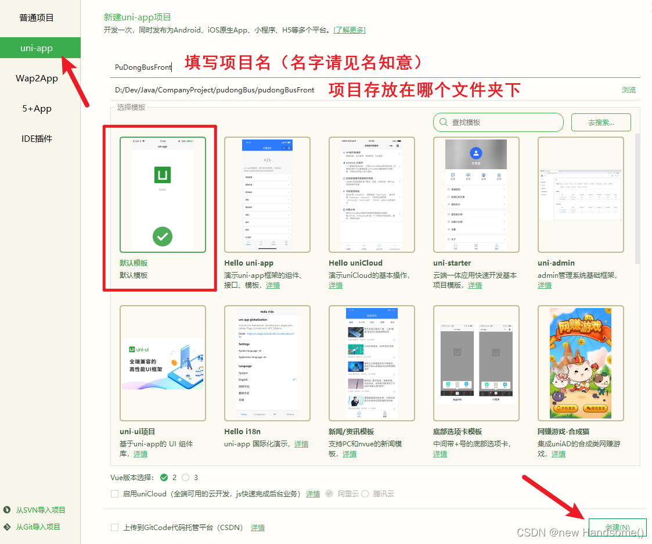The width and height of the screenshot is (652, 544).
Task: Open 详情 link for uni-admin
Action: click(x=545, y=285)
